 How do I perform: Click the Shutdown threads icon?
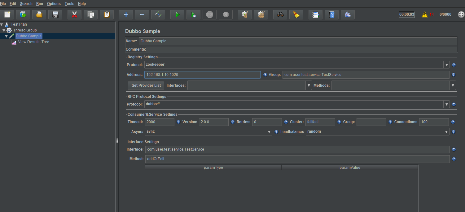point(226,15)
